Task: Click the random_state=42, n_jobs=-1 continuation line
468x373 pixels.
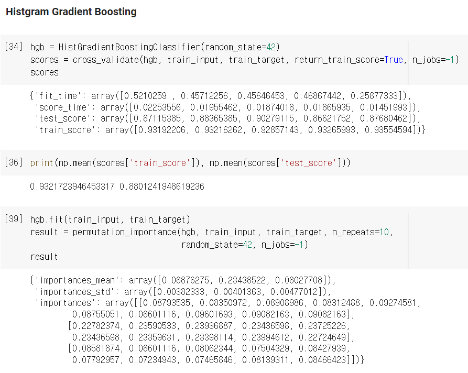Action: [244, 245]
